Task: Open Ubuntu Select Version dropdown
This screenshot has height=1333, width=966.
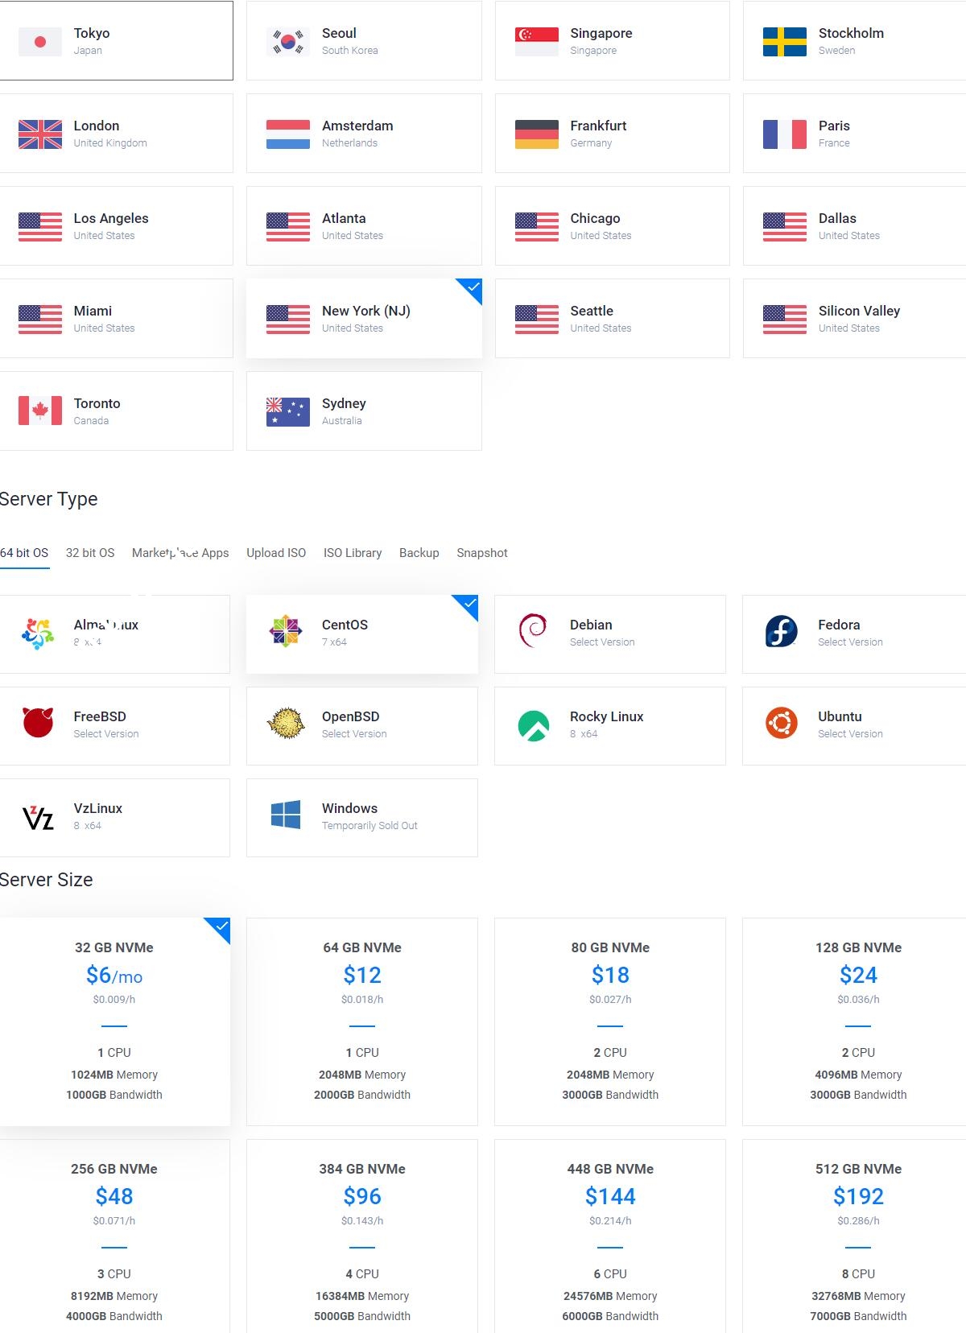Action: (850, 734)
